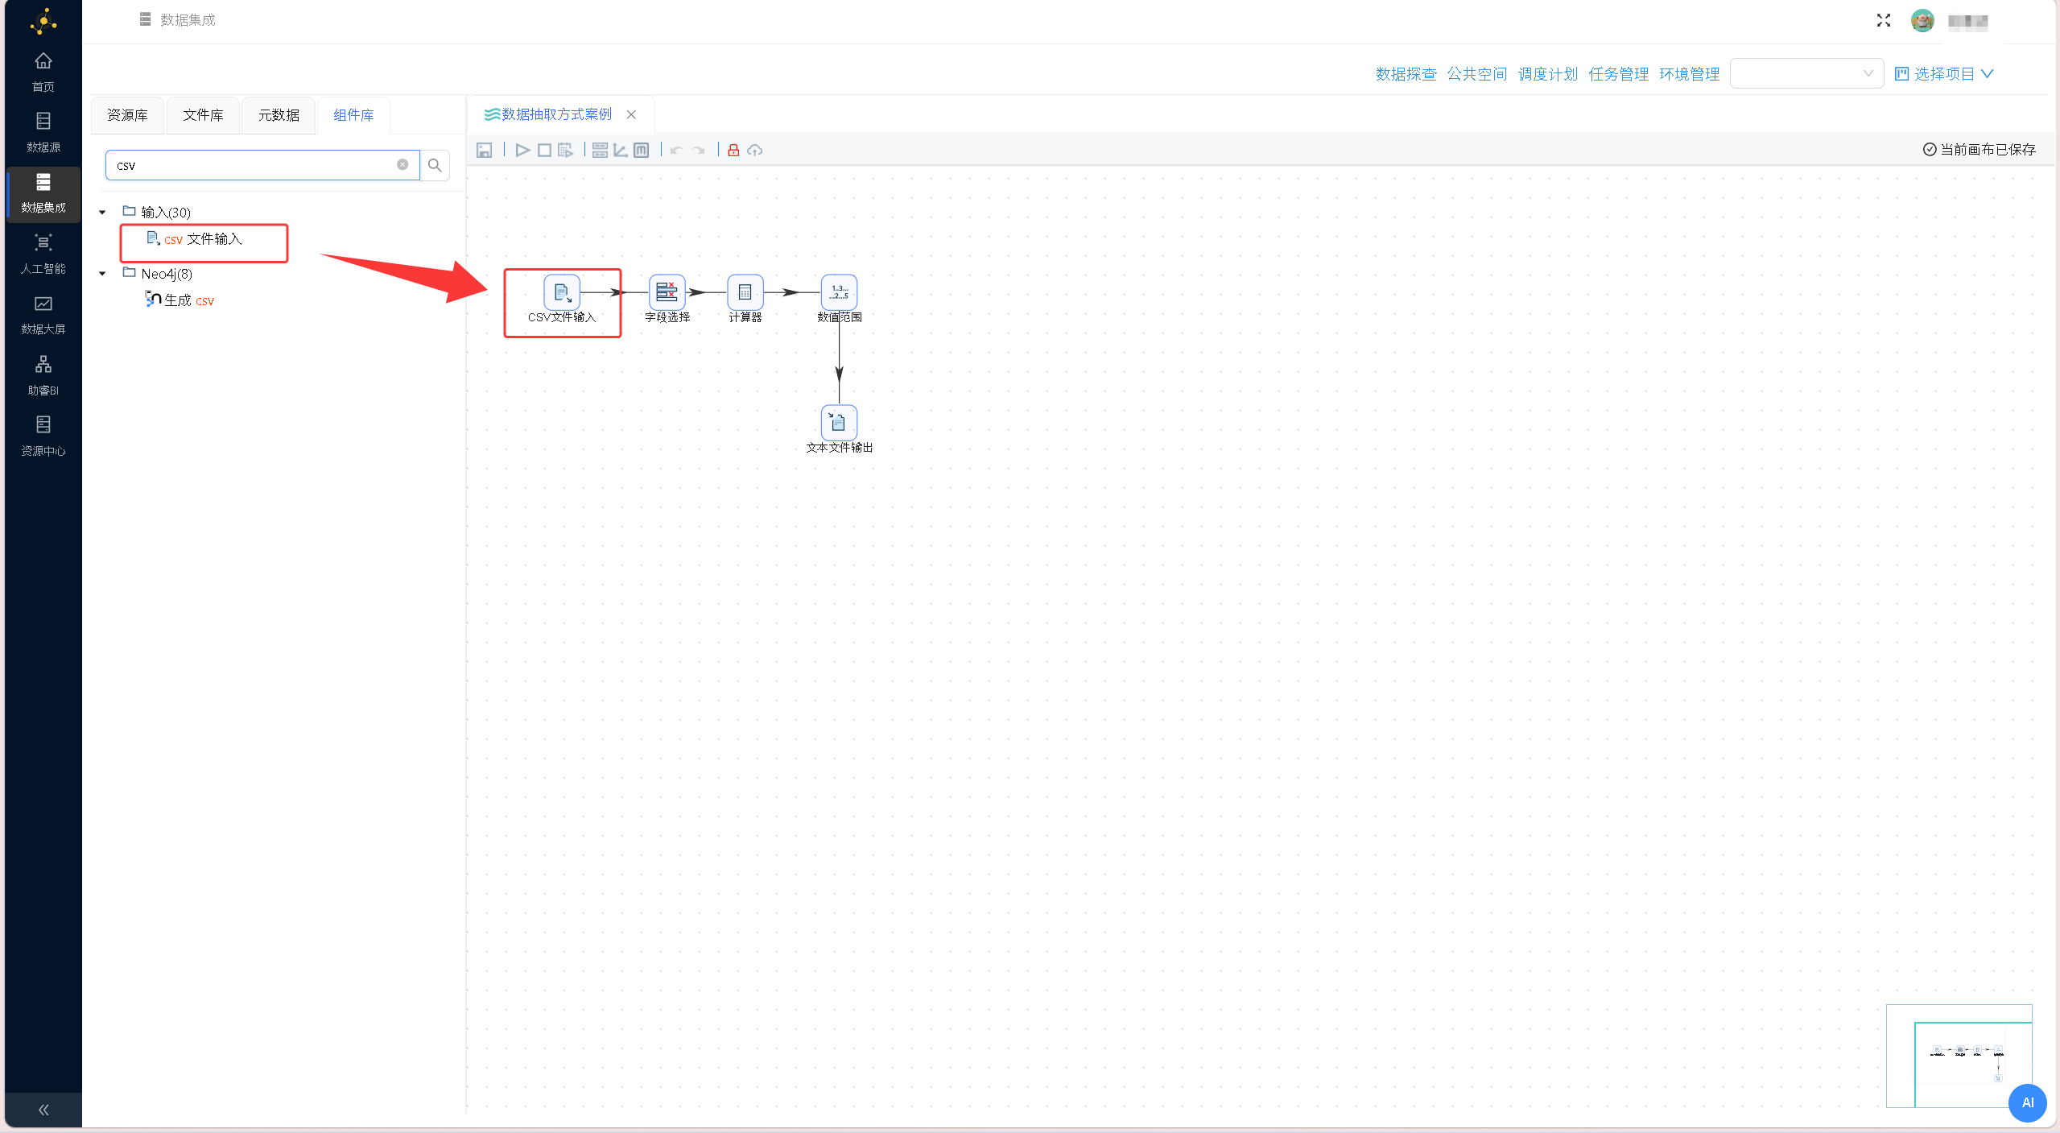Collapse the left sidebar with double chevron
The height and width of the screenshot is (1133, 2060).
coord(43,1110)
